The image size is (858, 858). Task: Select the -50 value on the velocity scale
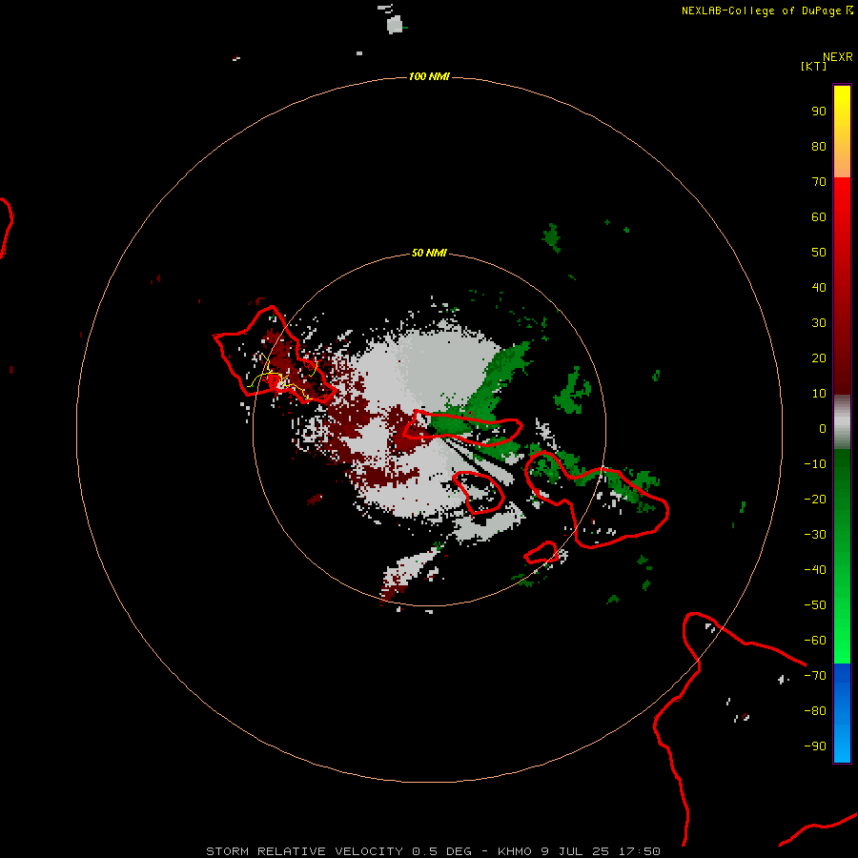[x=815, y=605]
